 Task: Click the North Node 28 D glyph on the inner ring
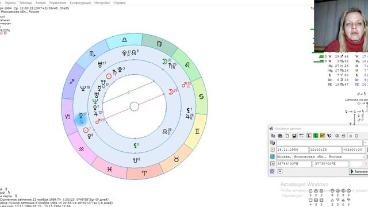tap(166, 132)
